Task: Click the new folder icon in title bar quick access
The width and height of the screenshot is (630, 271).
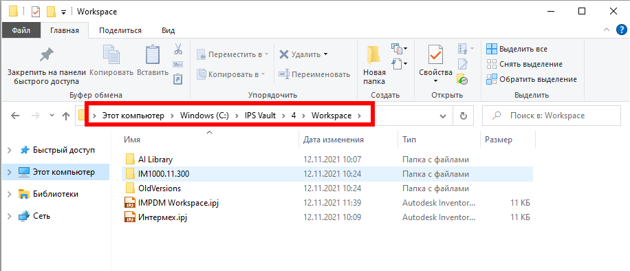Action: [51, 12]
